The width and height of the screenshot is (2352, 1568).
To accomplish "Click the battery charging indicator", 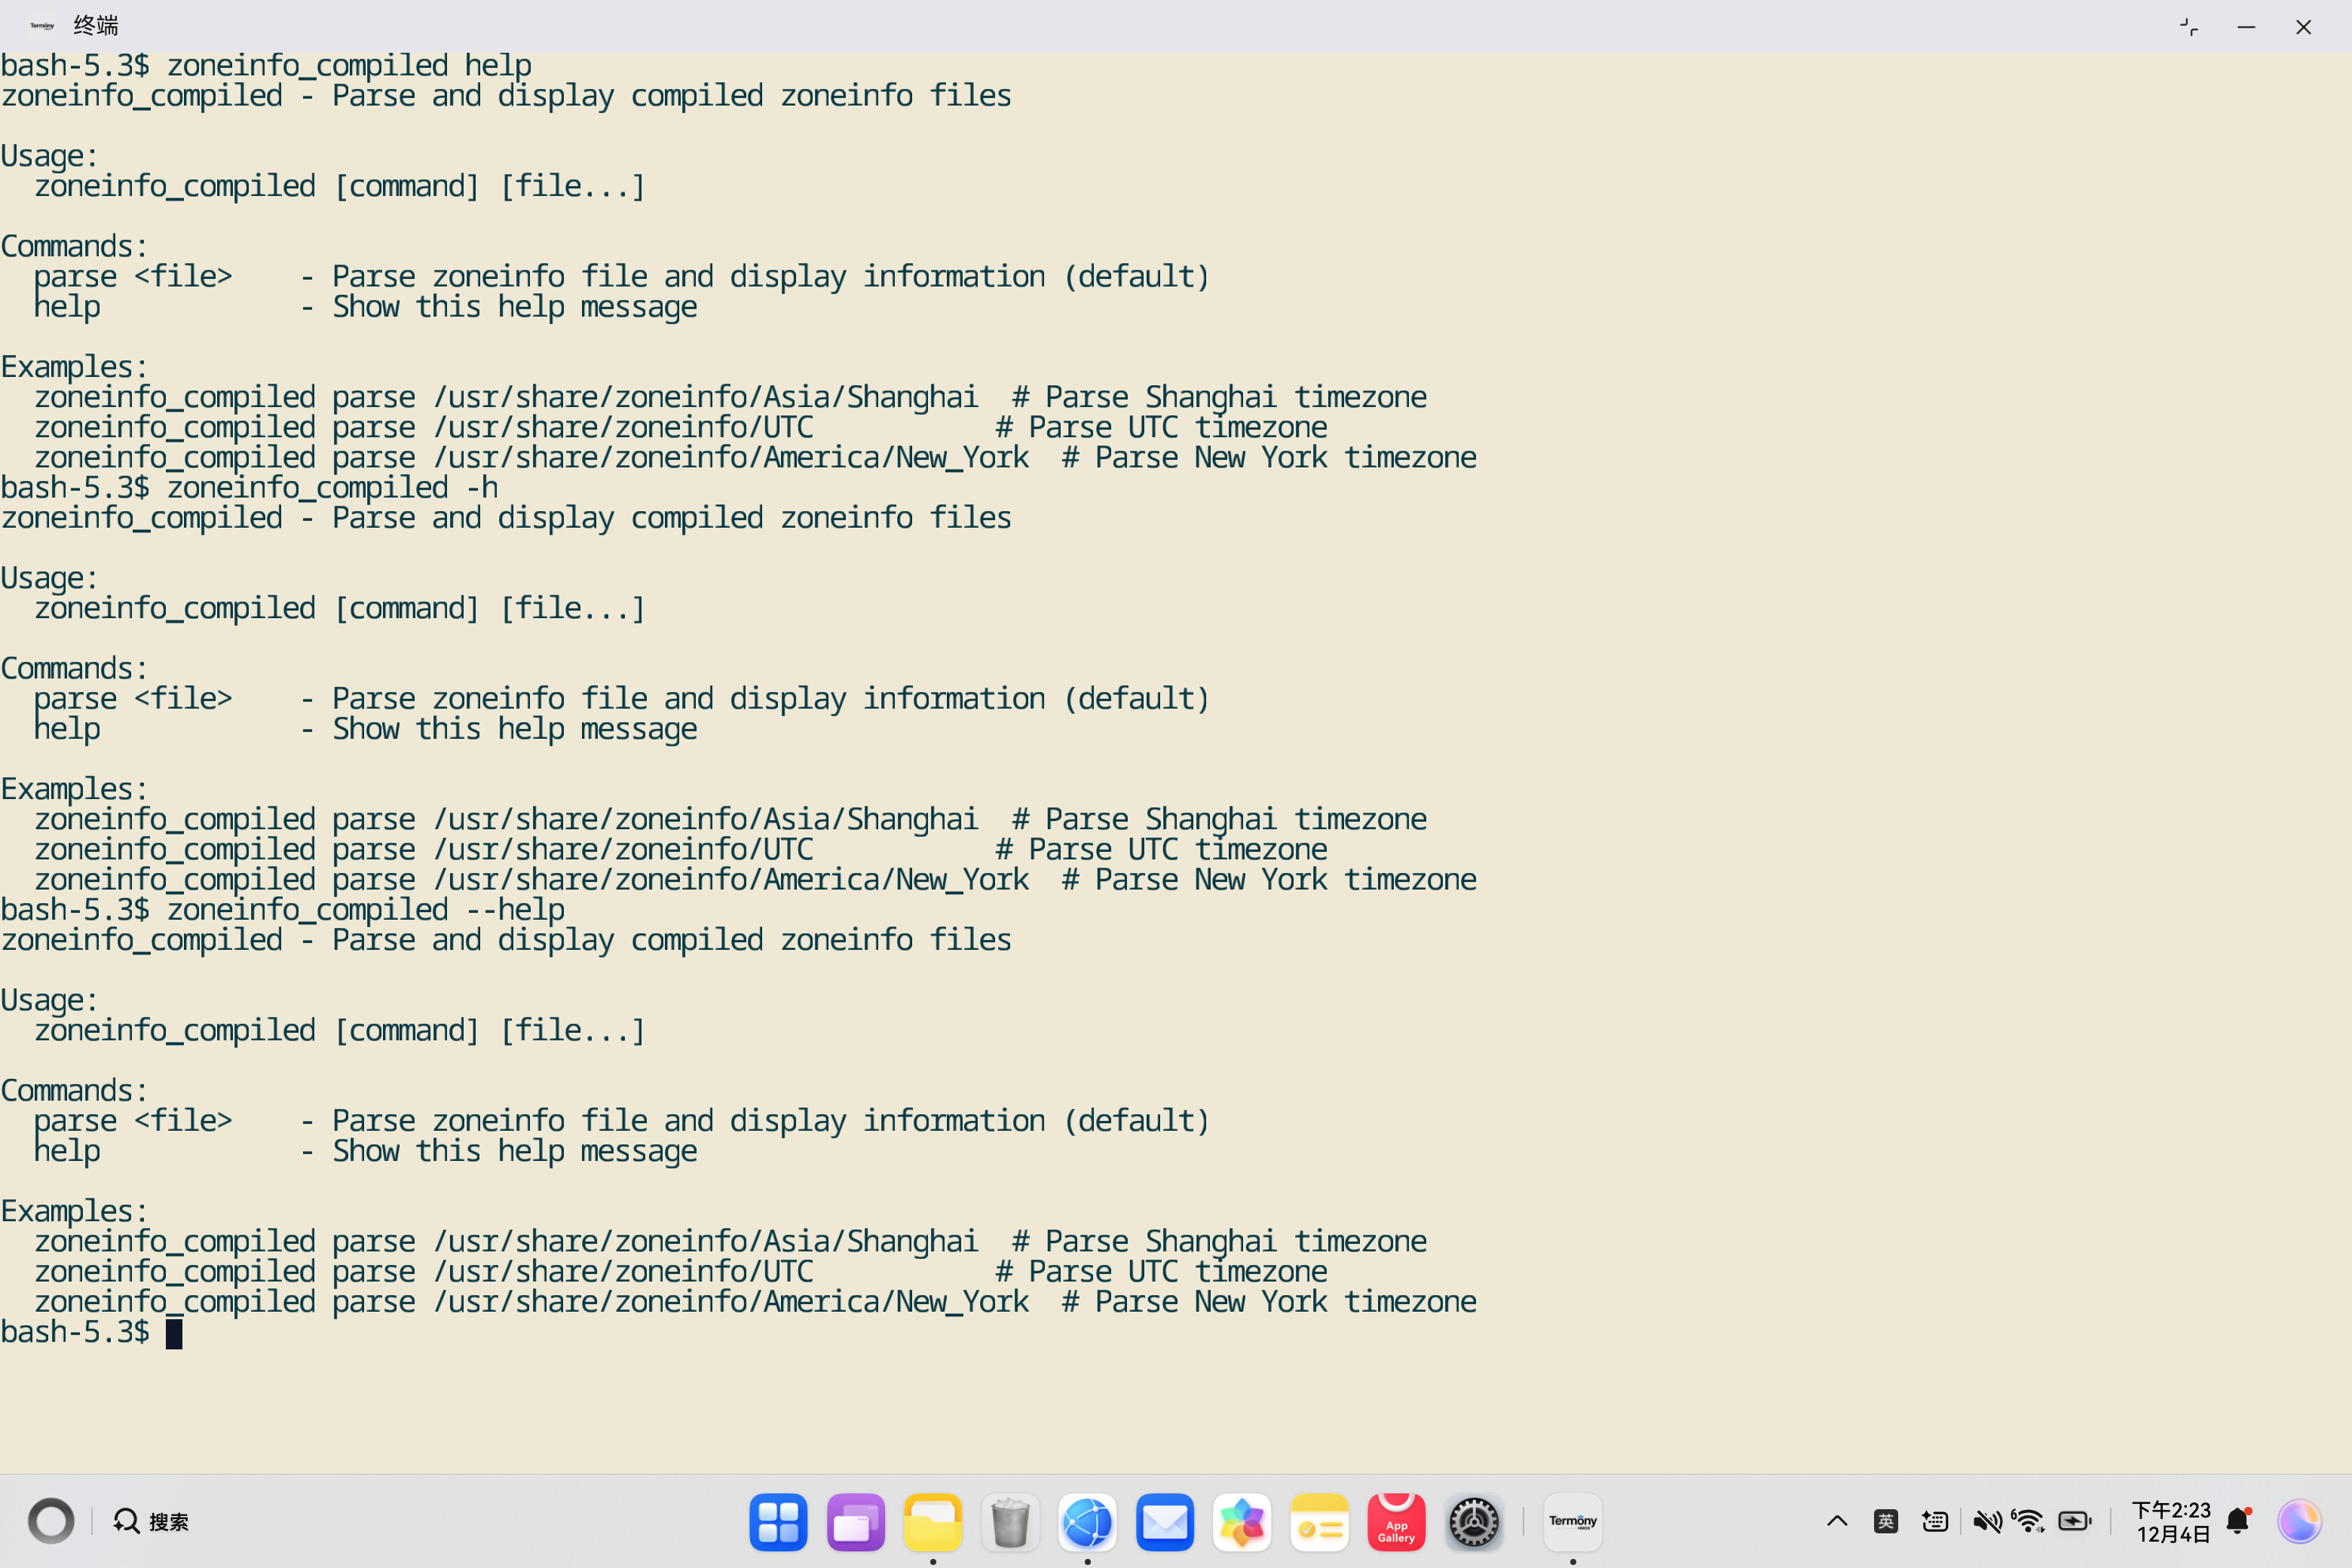I will (x=2075, y=1521).
